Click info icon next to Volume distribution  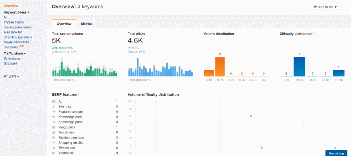(235, 33)
